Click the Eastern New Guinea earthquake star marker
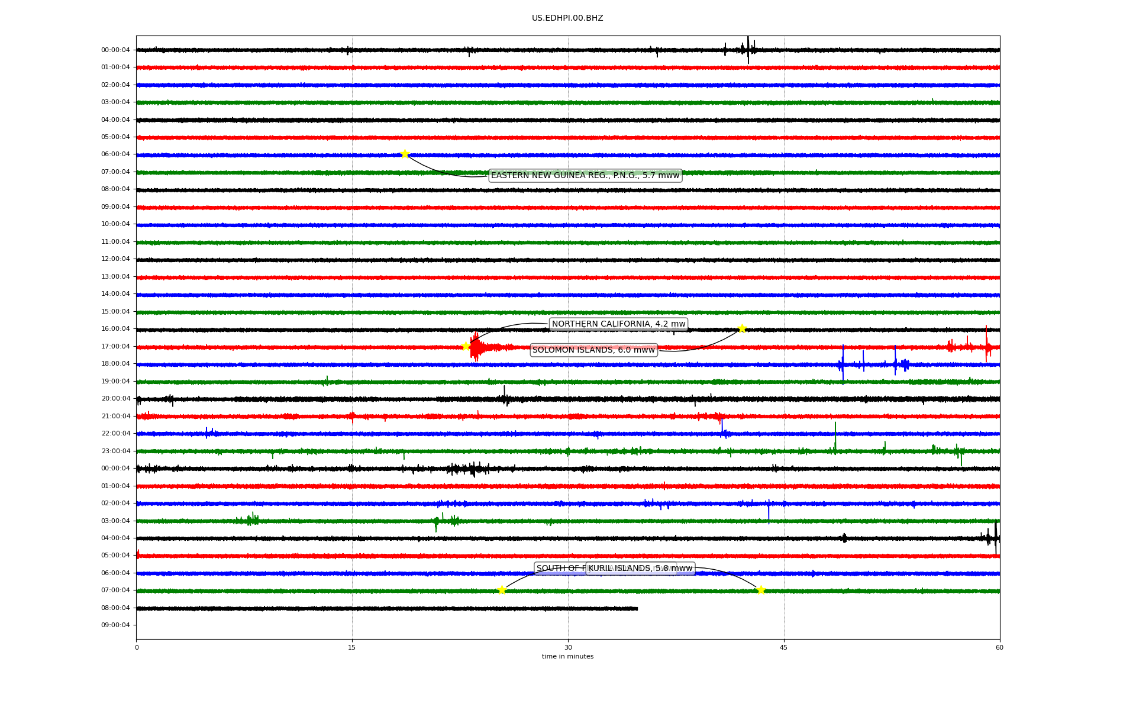The width and height of the screenshot is (1136, 710). (x=405, y=154)
